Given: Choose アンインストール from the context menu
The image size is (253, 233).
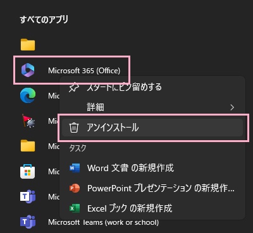Looking at the screenshot, I should click(152, 128).
